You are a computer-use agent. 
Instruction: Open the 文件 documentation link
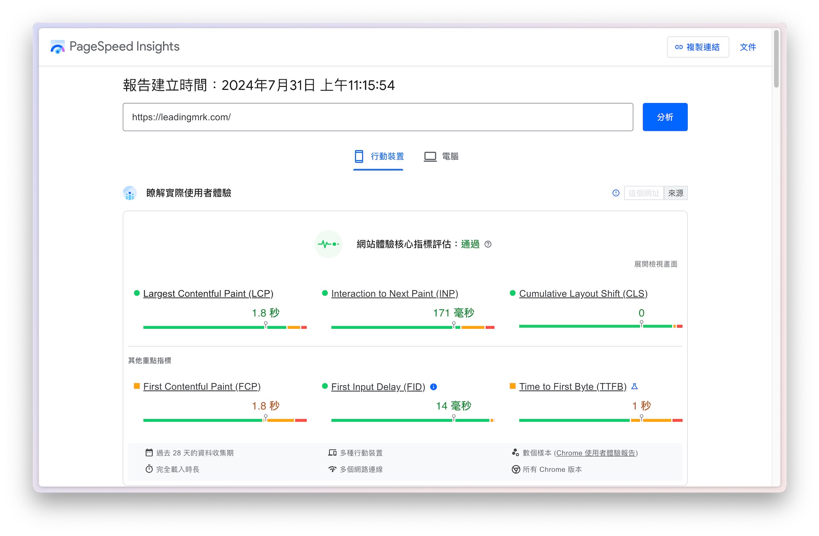point(748,47)
